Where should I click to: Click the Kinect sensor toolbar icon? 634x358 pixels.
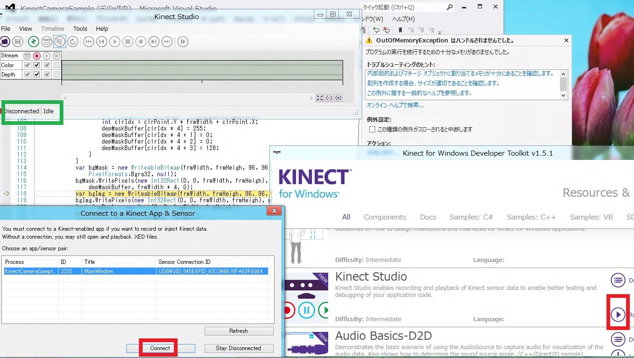46,41
